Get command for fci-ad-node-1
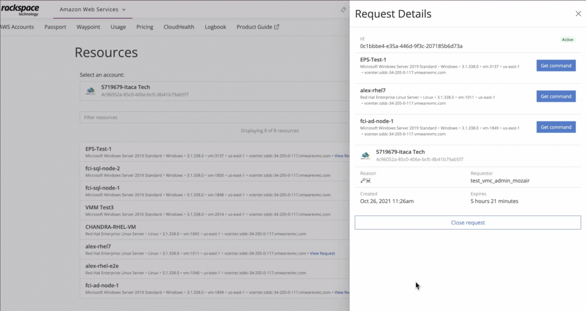The height and width of the screenshot is (311, 586). pyautogui.click(x=555, y=127)
